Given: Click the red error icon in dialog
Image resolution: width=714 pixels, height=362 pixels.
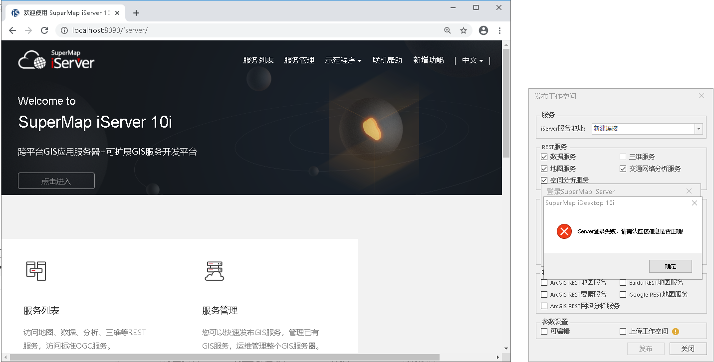Looking at the screenshot, I should 564,231.
